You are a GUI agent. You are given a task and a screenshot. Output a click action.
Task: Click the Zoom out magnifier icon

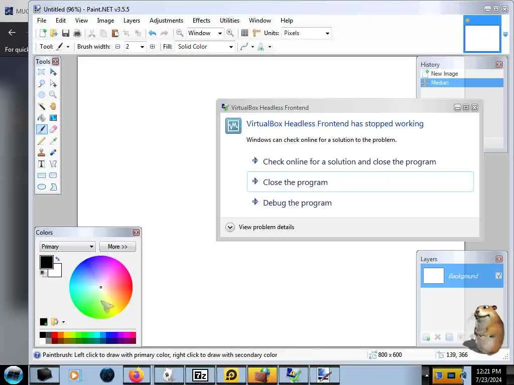(180, 33)
